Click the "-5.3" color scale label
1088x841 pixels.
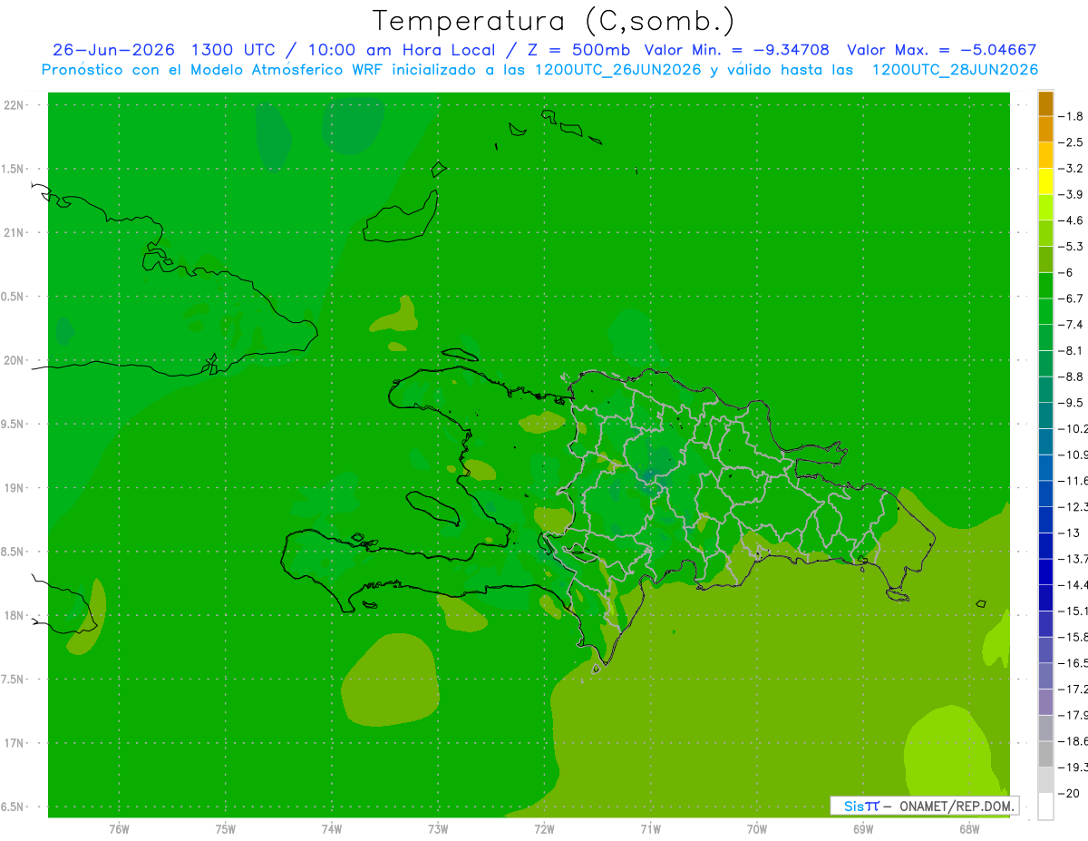[x=1073, y=246]
